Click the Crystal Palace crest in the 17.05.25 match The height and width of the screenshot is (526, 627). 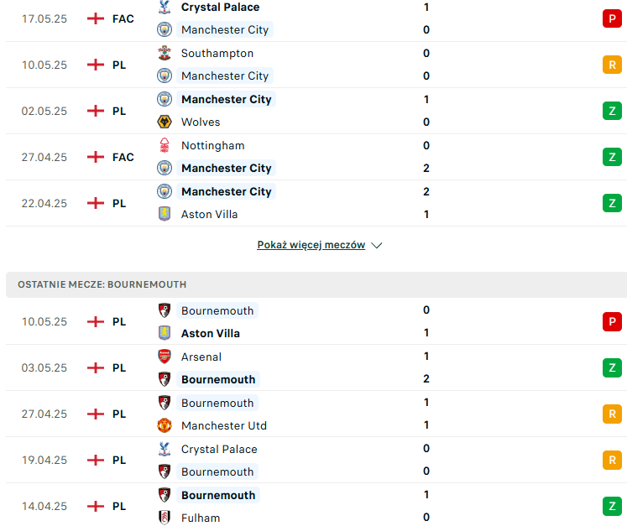point(165,7)
